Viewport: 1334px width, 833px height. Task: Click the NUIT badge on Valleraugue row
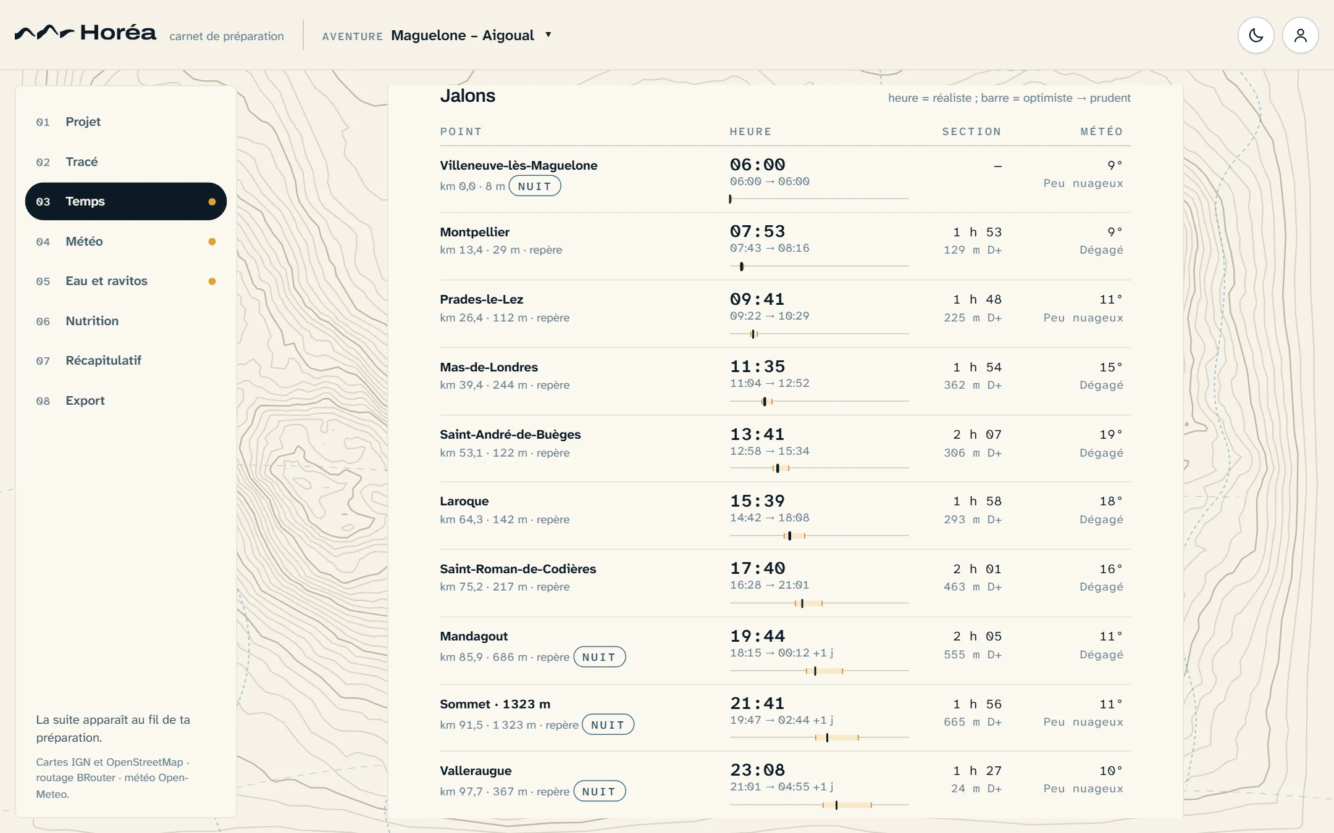click(x=599, y=792)
